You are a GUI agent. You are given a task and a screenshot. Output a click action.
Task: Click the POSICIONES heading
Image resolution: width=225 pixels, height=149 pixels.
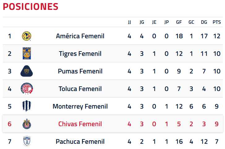click(30, 6)
